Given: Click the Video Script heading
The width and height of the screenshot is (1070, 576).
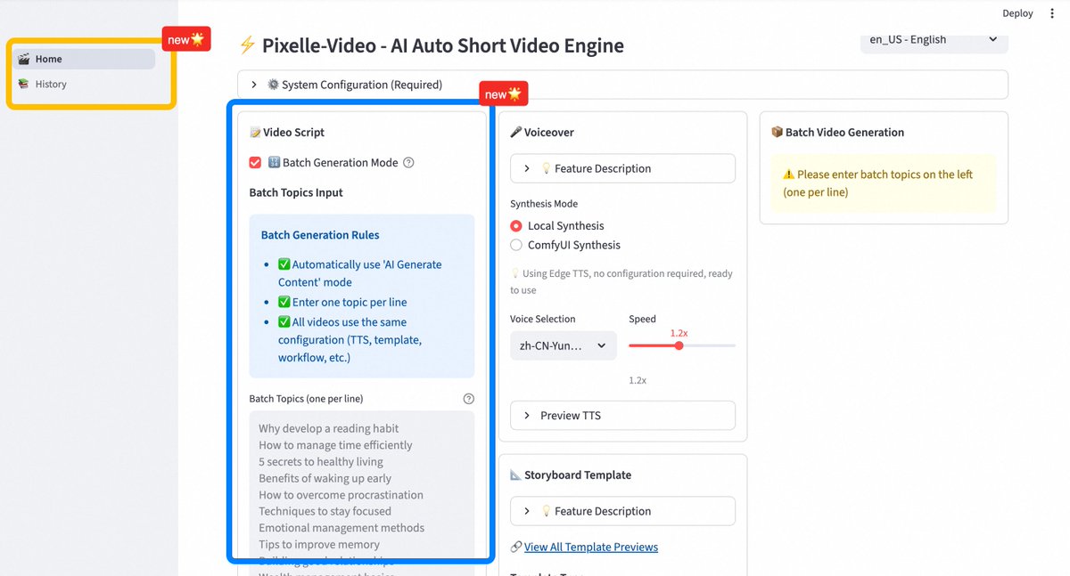Looking at the screenshot, I should pyautogui.click(x=287, y=132).
